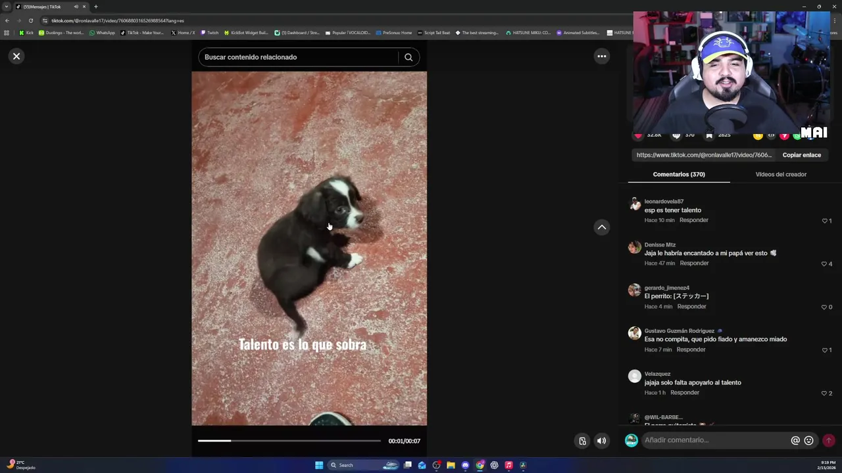Image resolution: width=842 pixels, height=473 pixels.
Task: Open KickBot Widget Builder bookmark
Action: coord(247,33)
